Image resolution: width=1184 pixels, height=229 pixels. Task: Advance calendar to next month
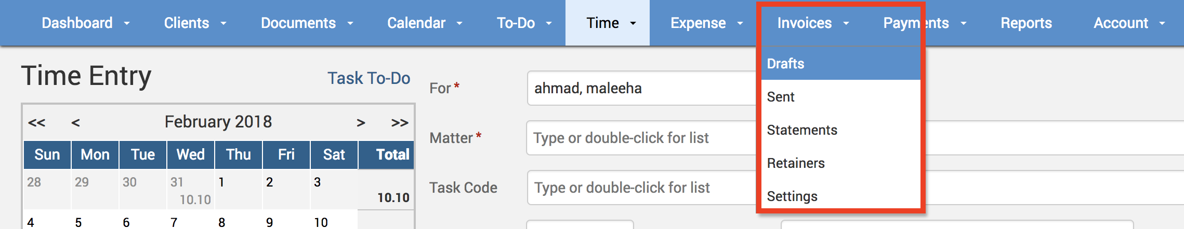click(361, 123)
